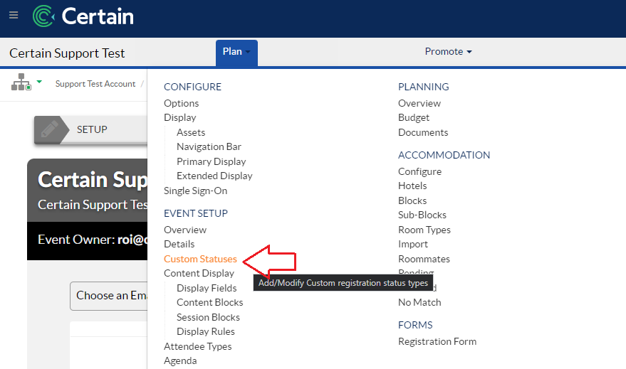Open Accommodation Configure
This screenshot has width=626, height=369.
(x=419, y=172)
